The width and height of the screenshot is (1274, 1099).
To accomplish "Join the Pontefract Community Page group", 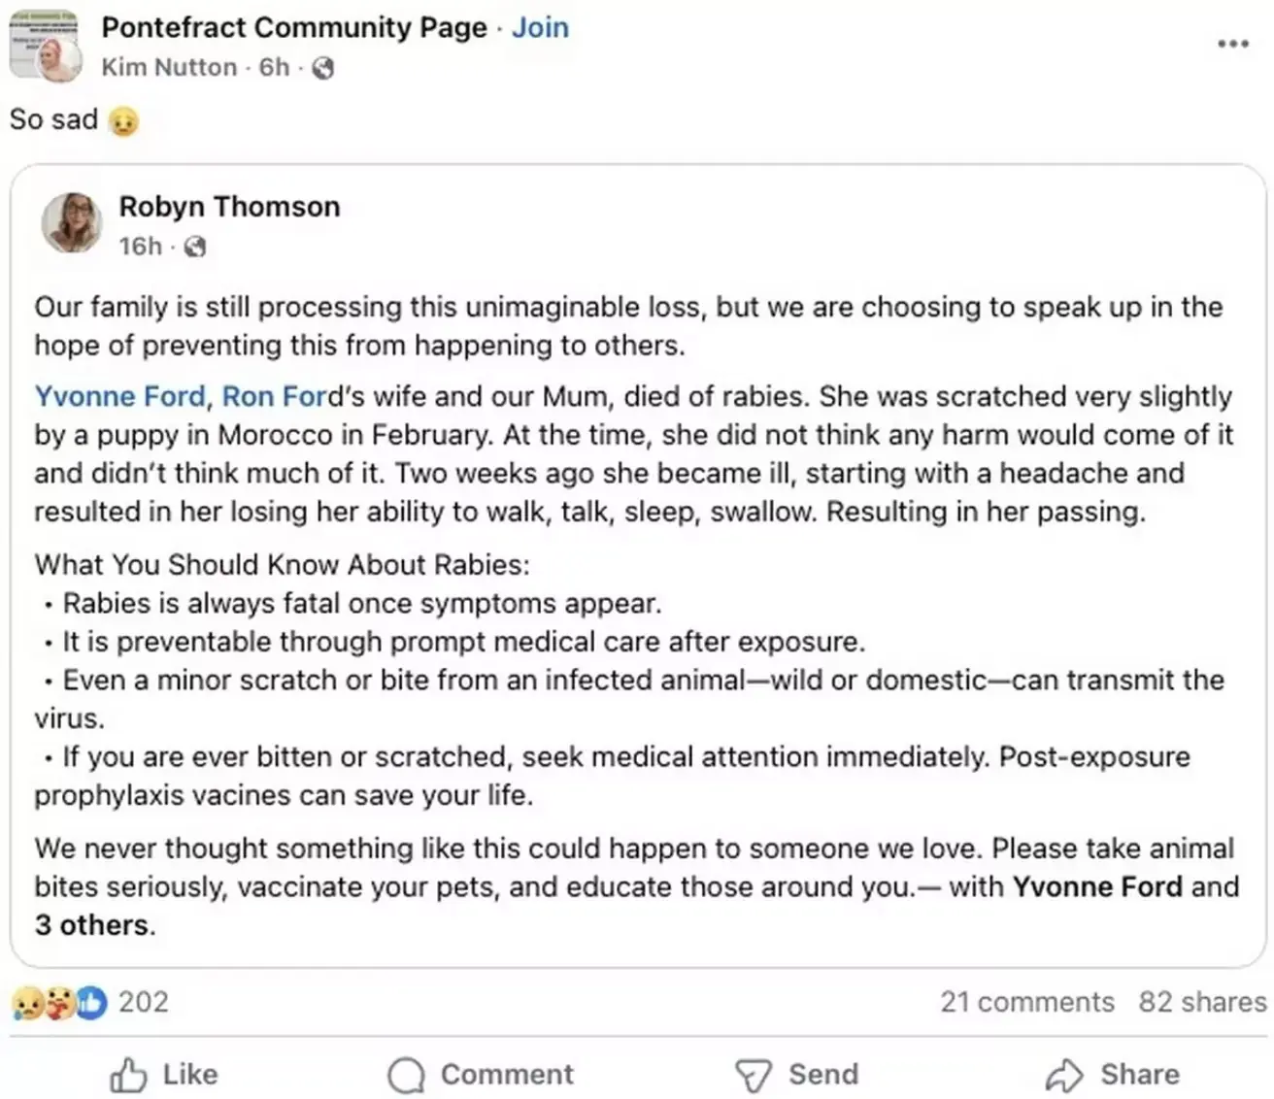I will coord(540,27).
